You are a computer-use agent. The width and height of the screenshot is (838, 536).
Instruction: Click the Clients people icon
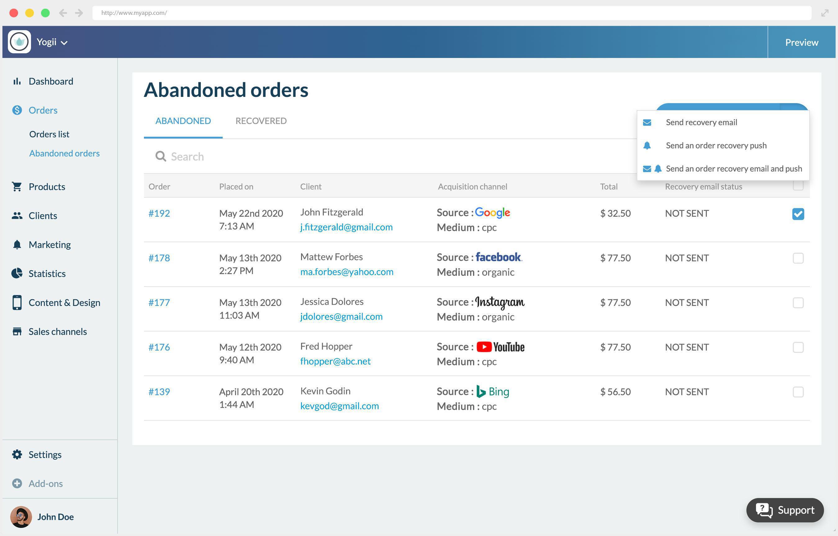click(17, 216)
